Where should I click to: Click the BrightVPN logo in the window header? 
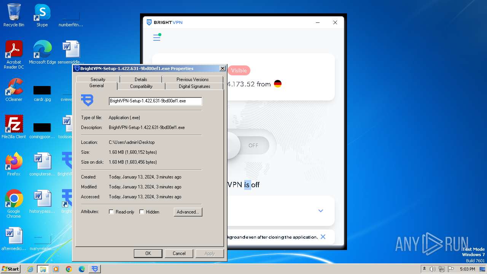[x=164, y=22]
